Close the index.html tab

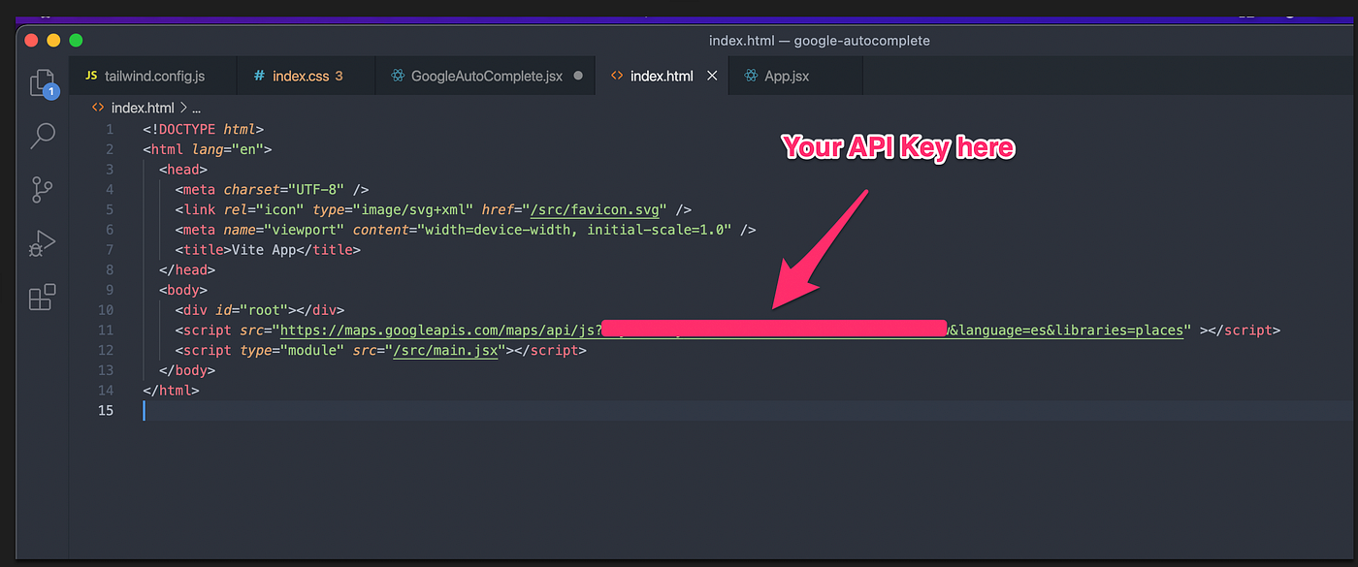coord(712,75)
